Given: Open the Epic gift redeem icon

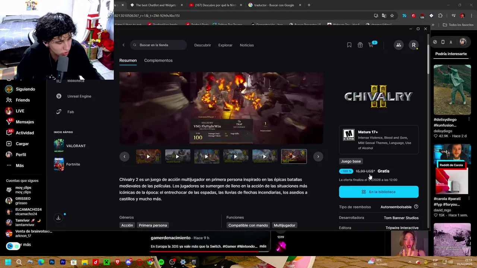Looking at the screenshot, I should point(360,45).
